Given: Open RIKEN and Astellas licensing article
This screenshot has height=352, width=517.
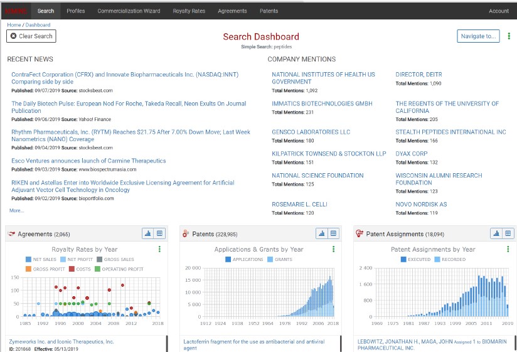Looking at the screenshot, I should click(x=122, y=186).
